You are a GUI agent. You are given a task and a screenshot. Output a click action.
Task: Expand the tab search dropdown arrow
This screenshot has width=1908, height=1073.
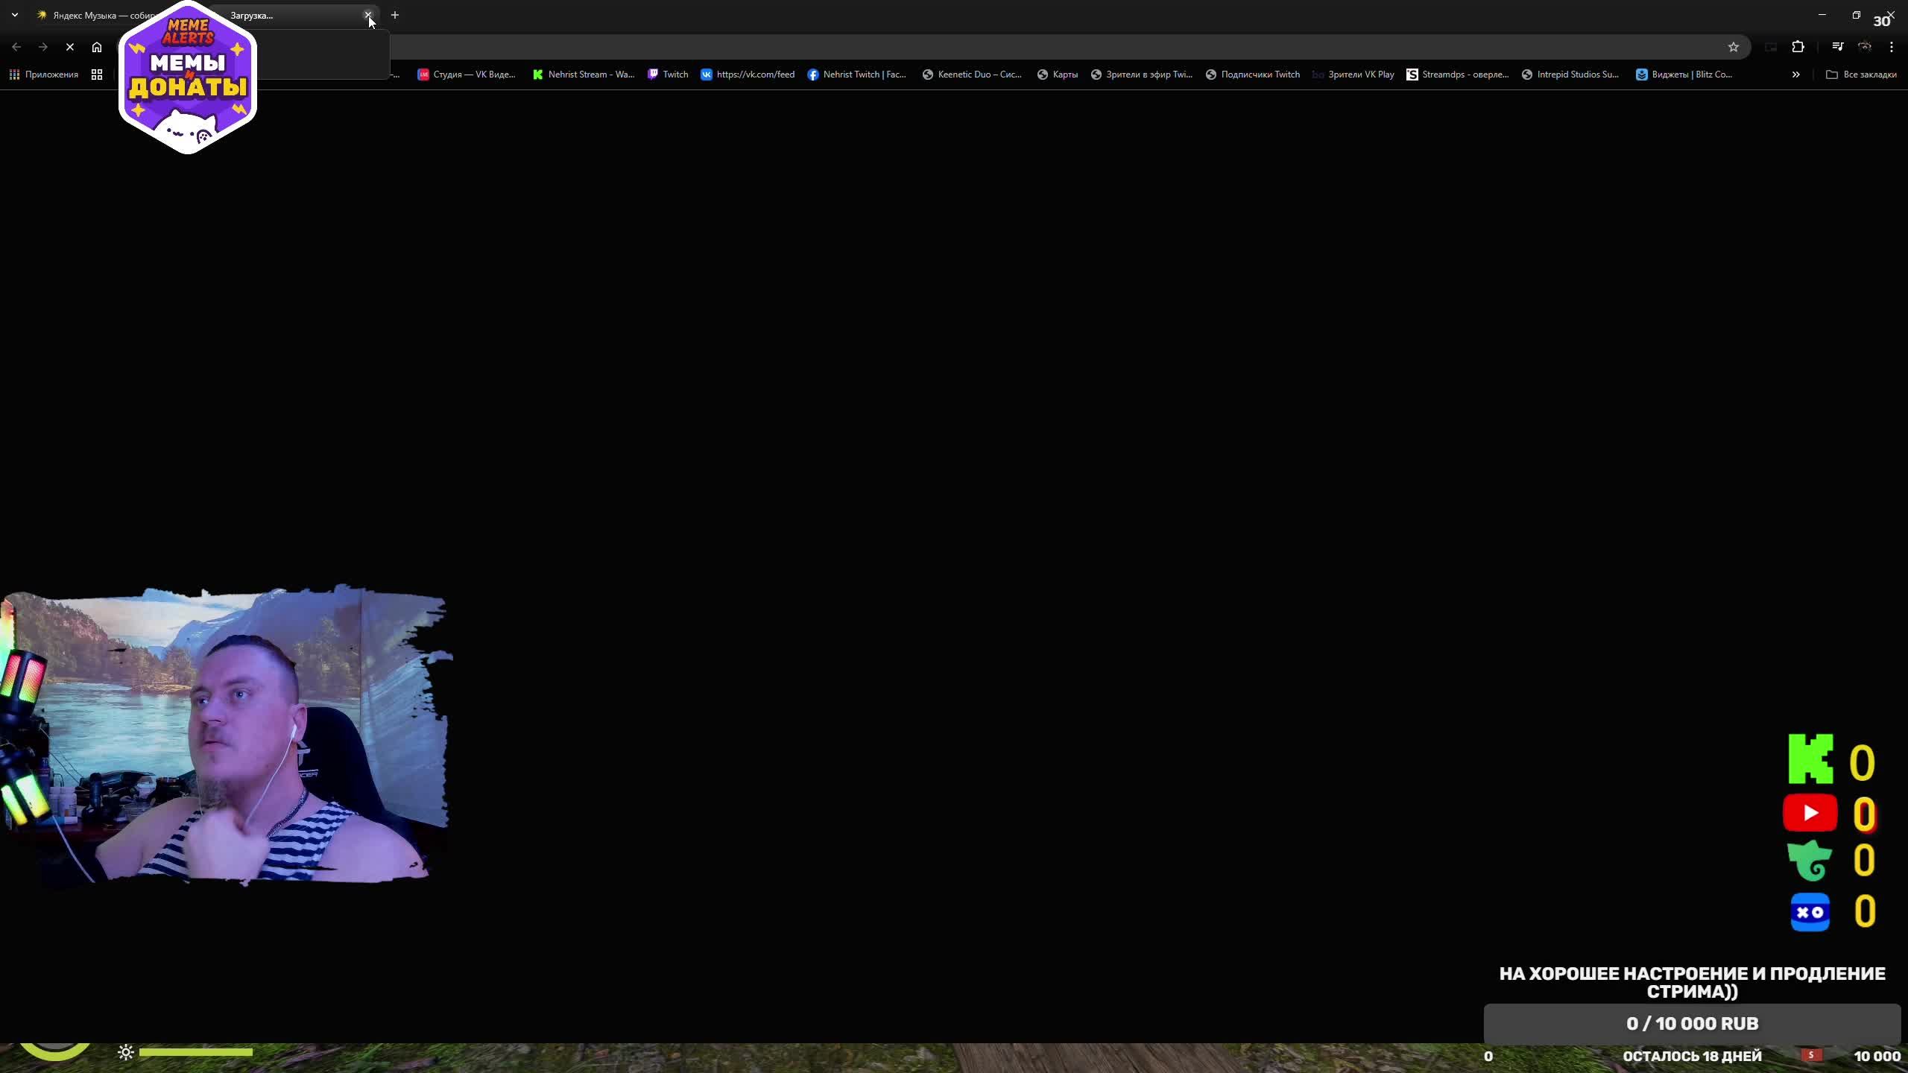point(15,15)
